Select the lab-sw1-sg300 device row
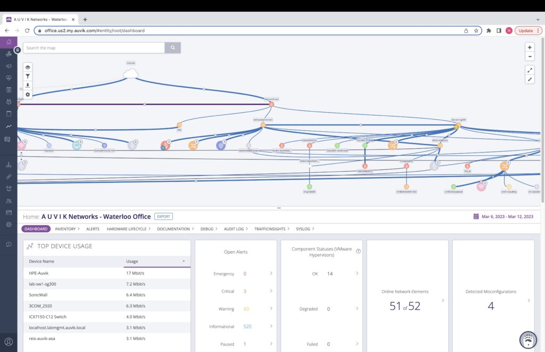Screen dimensions: 545x352 pyautogui.click(x=107, y=284)
